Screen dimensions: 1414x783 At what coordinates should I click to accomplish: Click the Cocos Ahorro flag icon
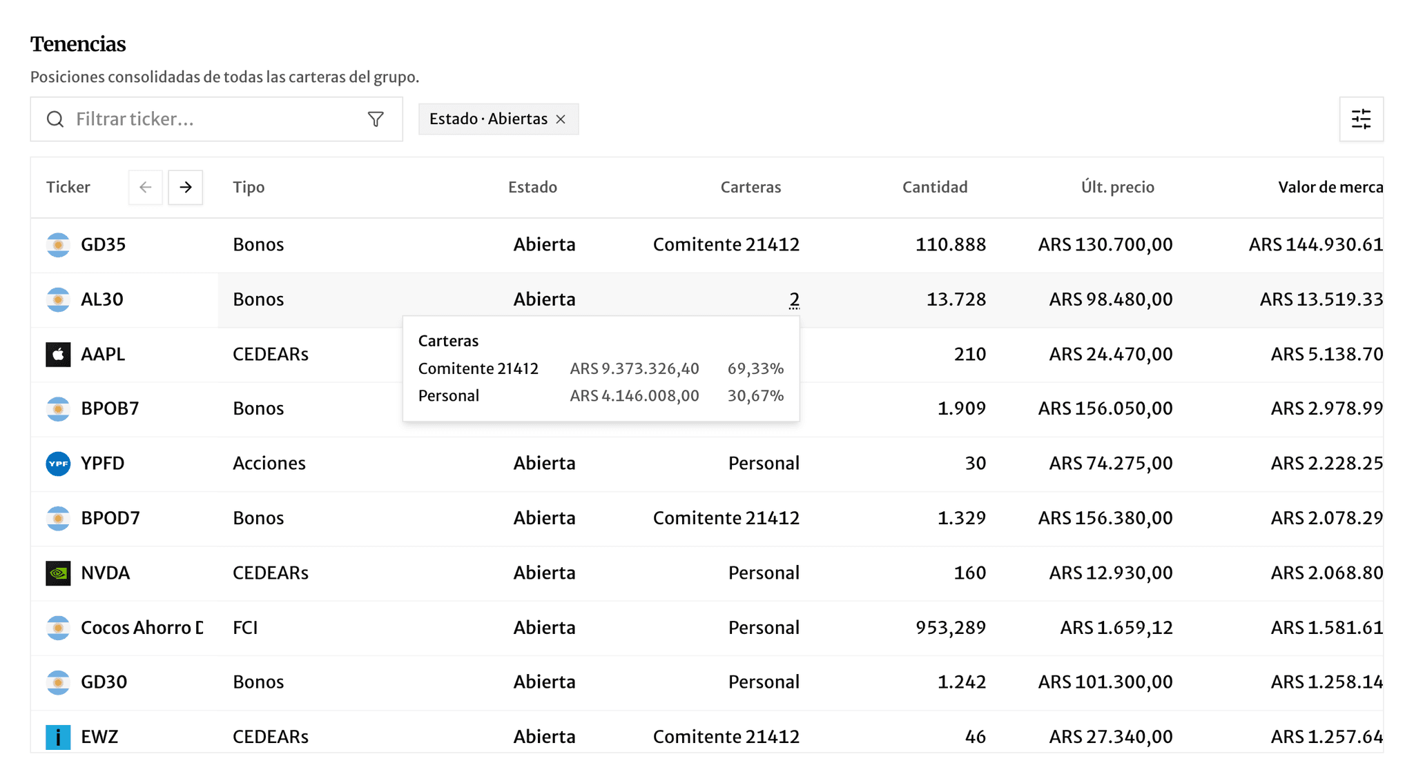[58, 628]
